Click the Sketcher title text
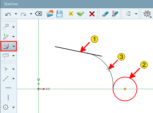Screen dimensions: 153x113 click(x=11, y=4)
